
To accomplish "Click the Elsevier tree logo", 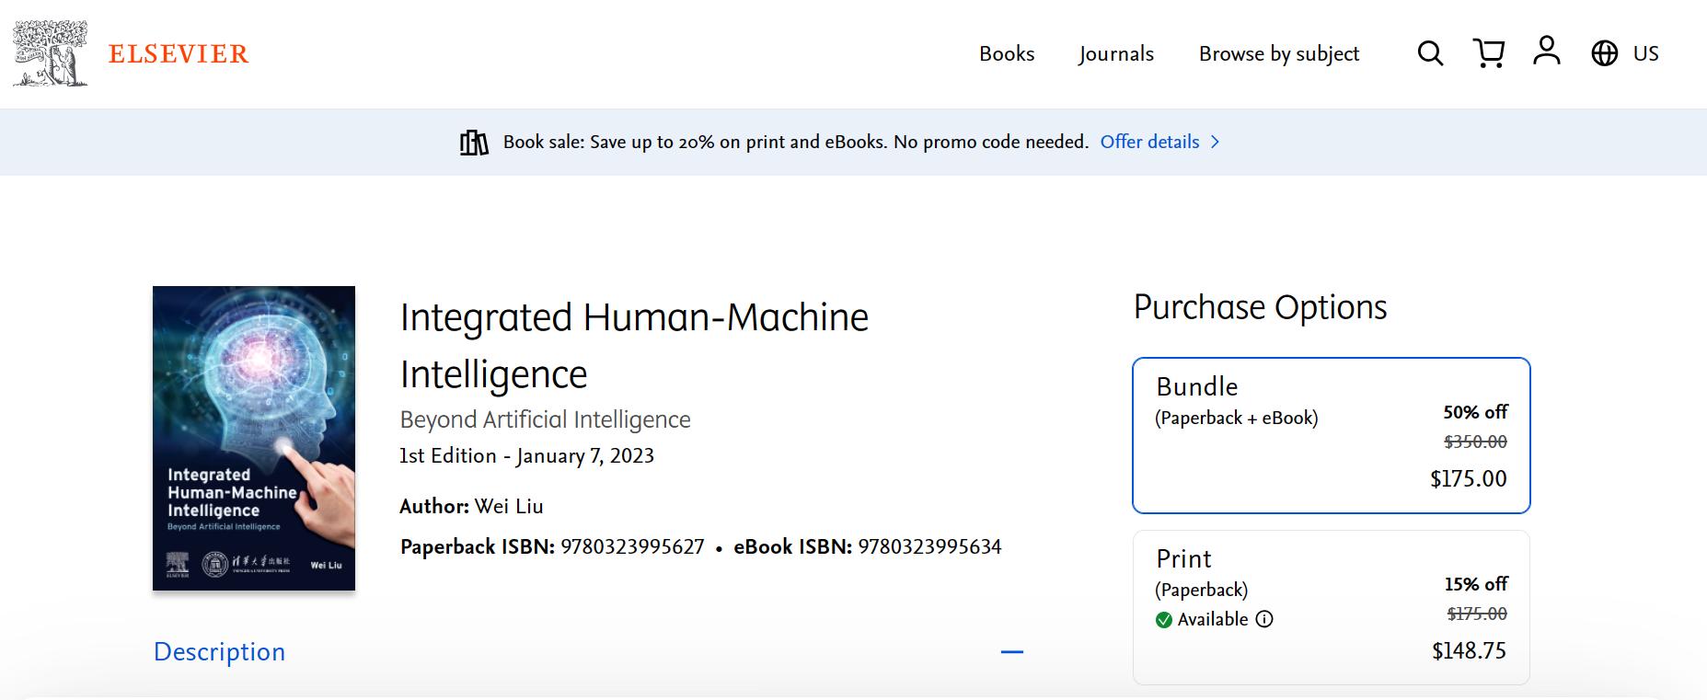I will coord(51,53).
